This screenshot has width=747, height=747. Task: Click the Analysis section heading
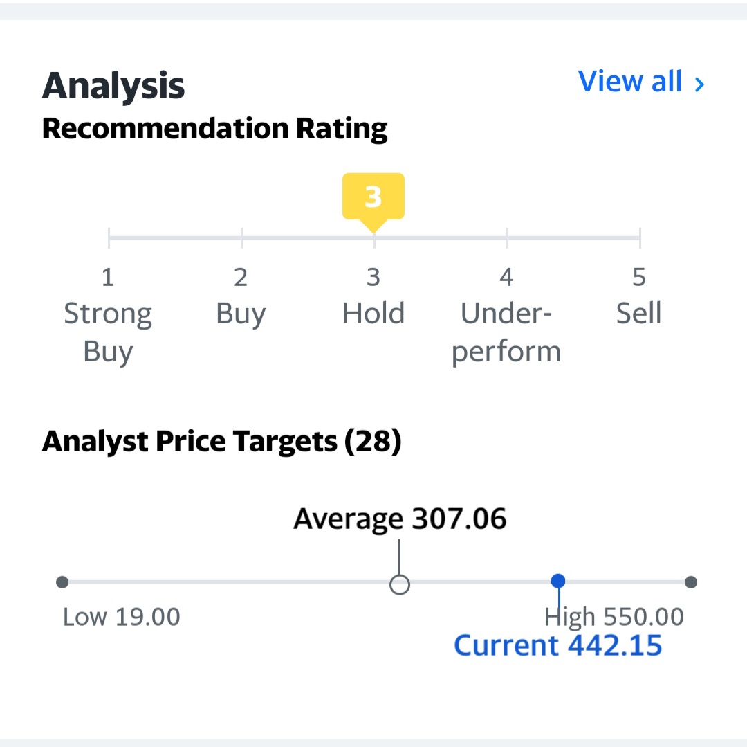(x=113, y=86)
